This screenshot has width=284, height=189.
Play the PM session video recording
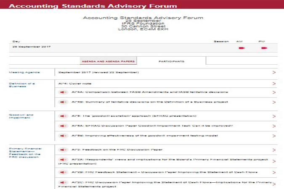(264, 48)
